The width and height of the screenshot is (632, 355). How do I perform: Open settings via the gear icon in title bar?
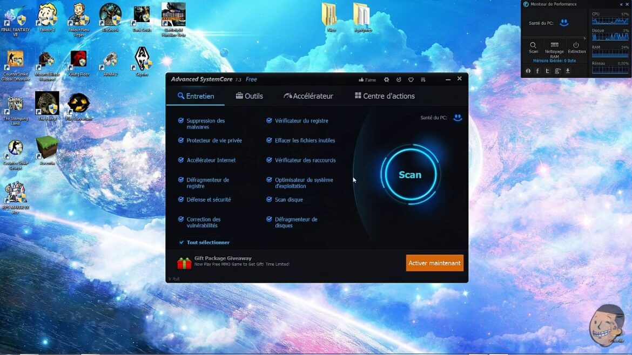click(386, 80)
